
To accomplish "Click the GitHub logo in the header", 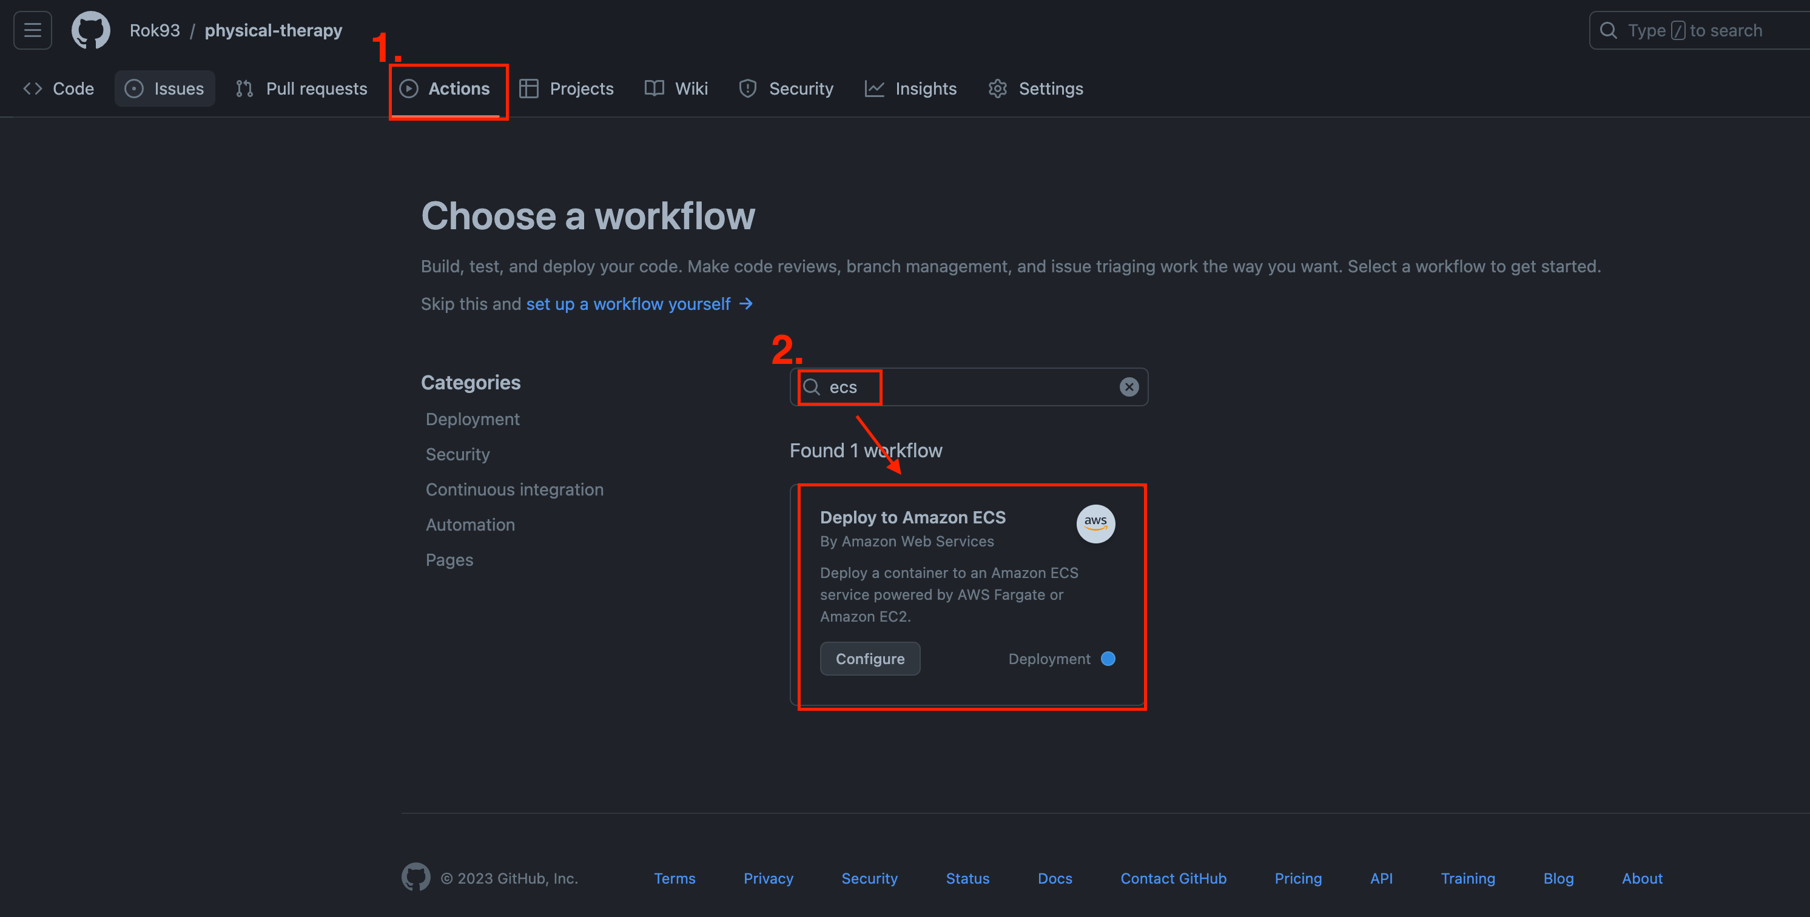I will click(90, 30).
